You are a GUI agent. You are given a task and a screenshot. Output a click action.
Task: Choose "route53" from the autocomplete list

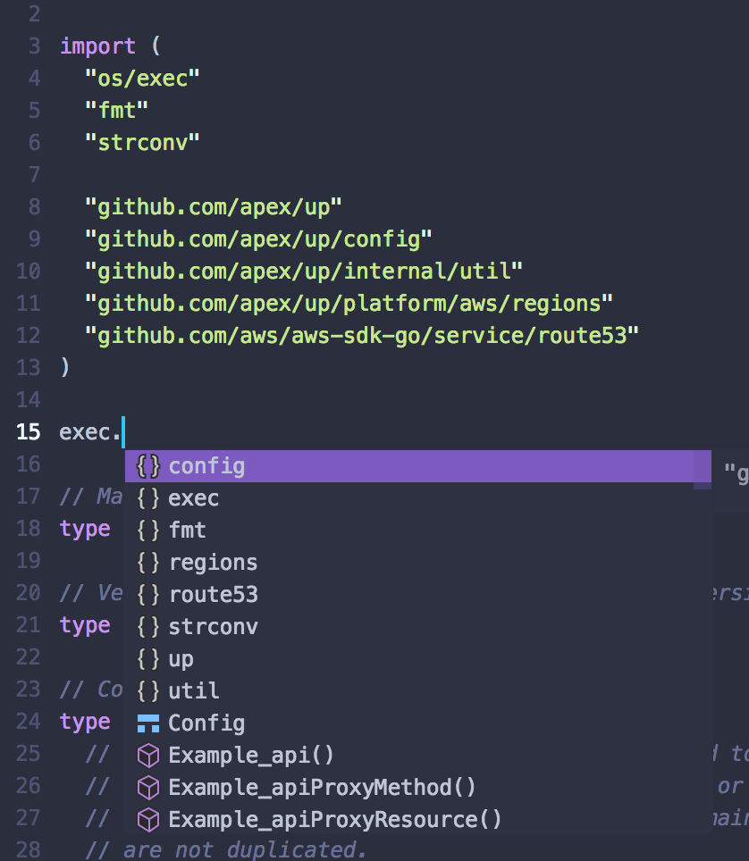(213, 594)
